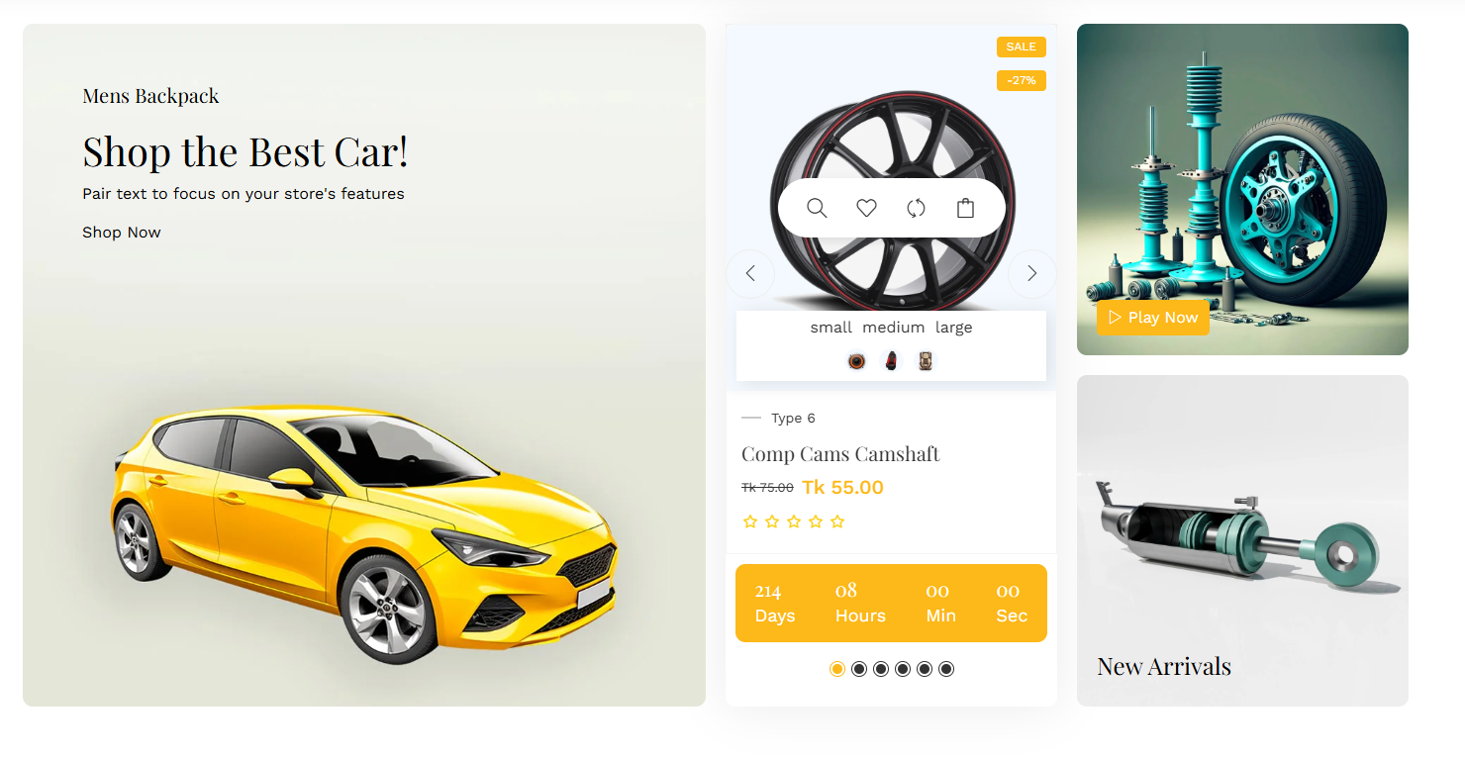The height and width of the screenshot is (759, 1465).
Task: Click the compare arrows icon on product
Action: pos(916,208)
